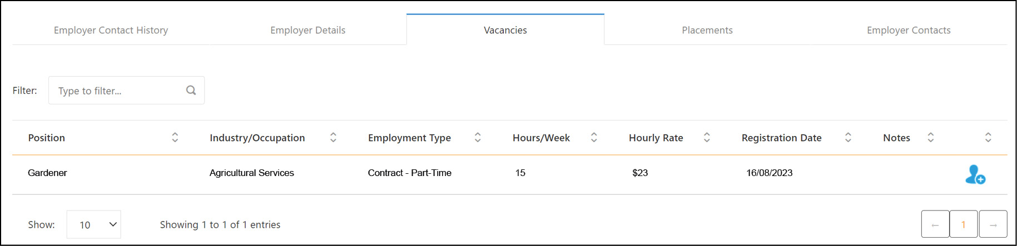Select page 1 in pagination

(964, 224)
